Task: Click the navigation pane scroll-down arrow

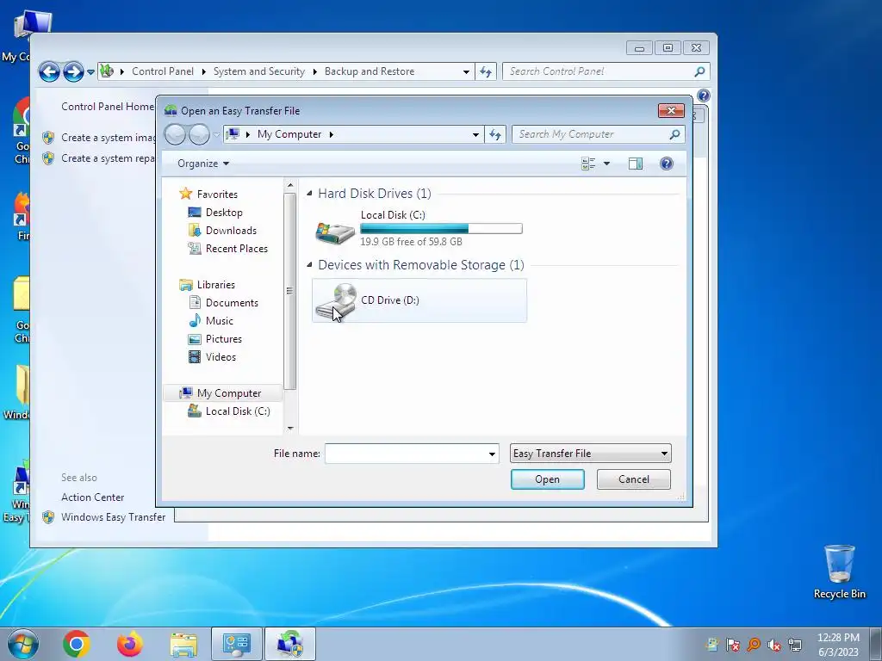Action: click(x=290, y=429)
